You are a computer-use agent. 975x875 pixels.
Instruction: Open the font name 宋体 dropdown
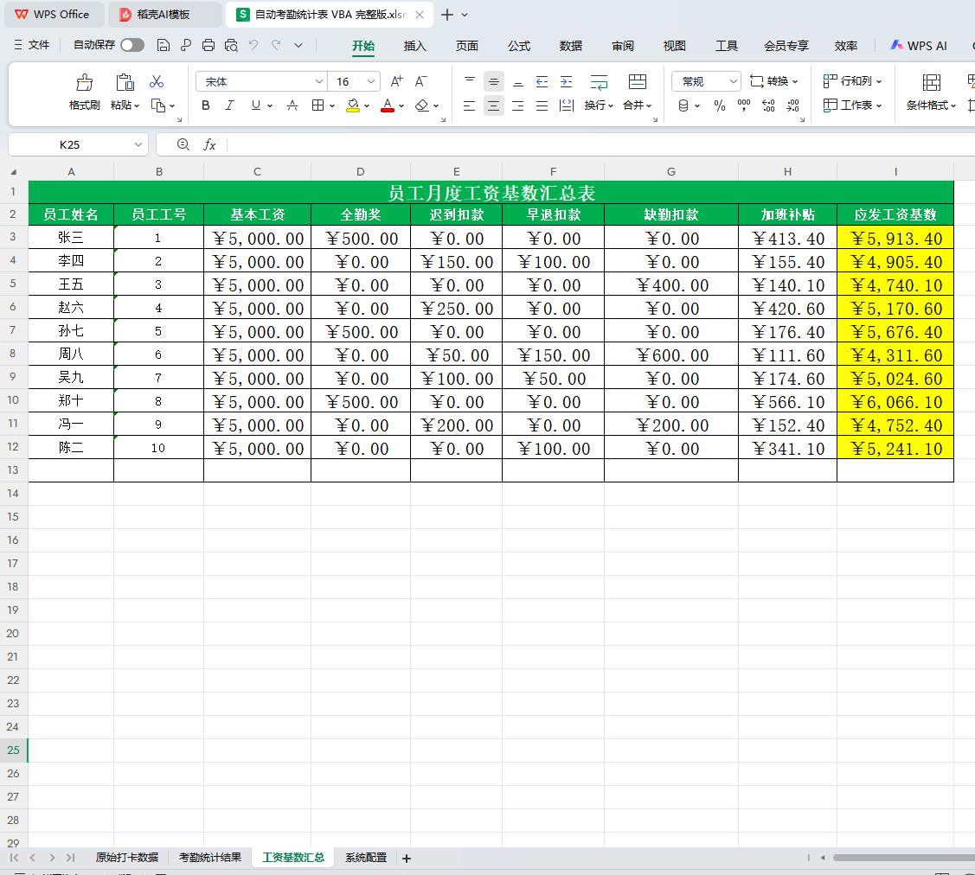[318, 81]
